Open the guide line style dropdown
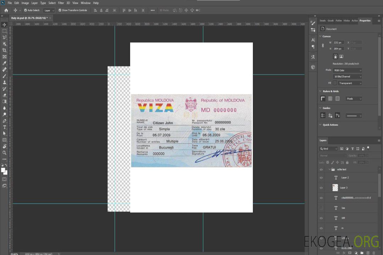383x255 pixels. 354,116
